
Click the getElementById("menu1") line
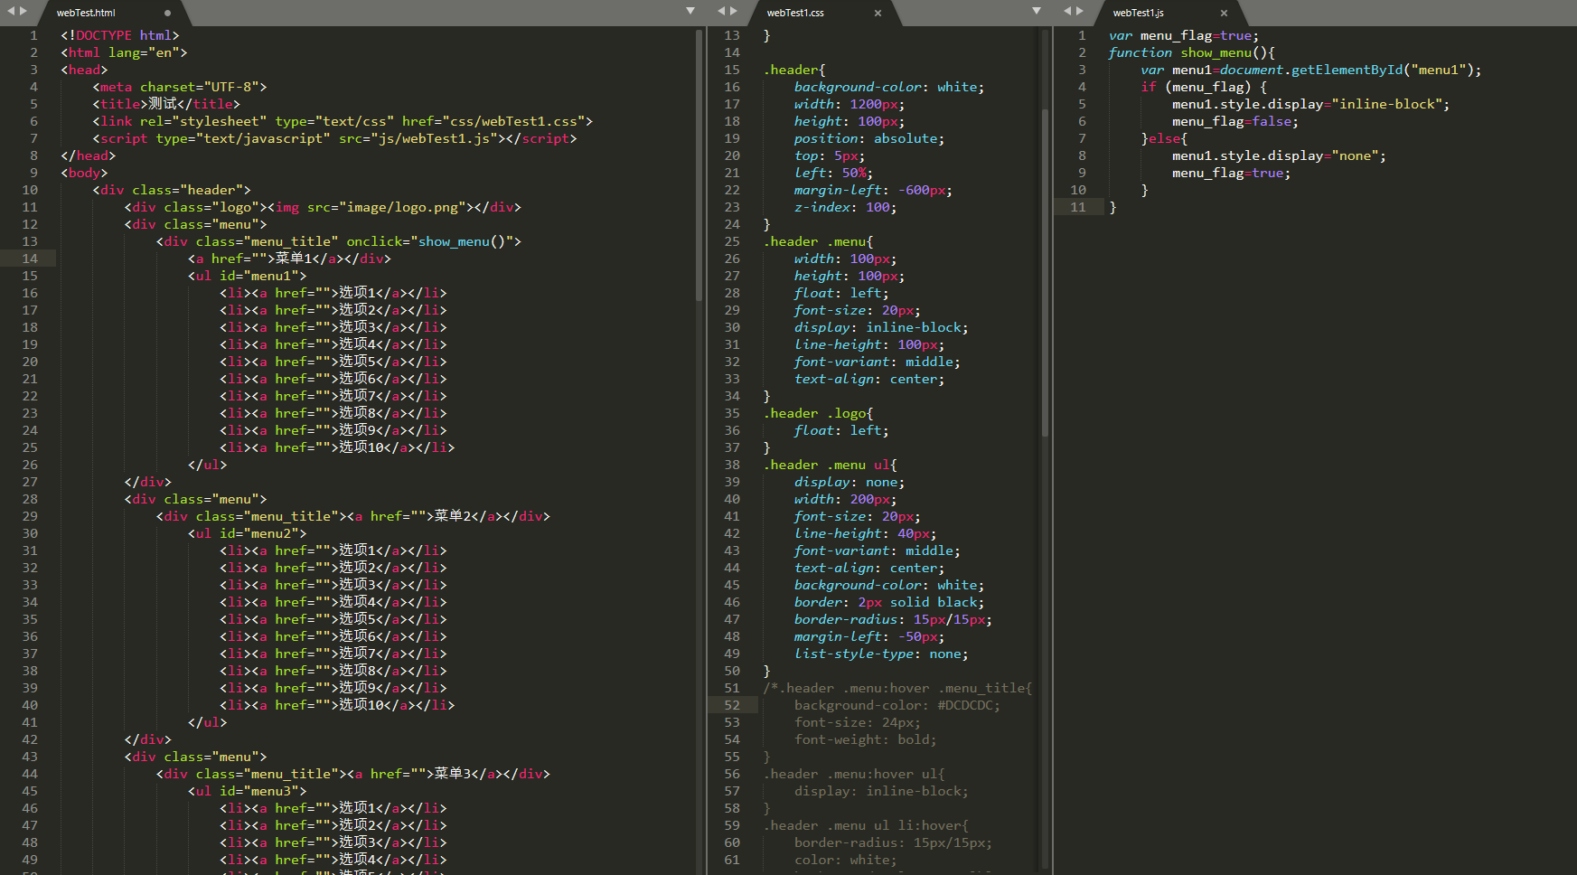tap(1311, 70)
